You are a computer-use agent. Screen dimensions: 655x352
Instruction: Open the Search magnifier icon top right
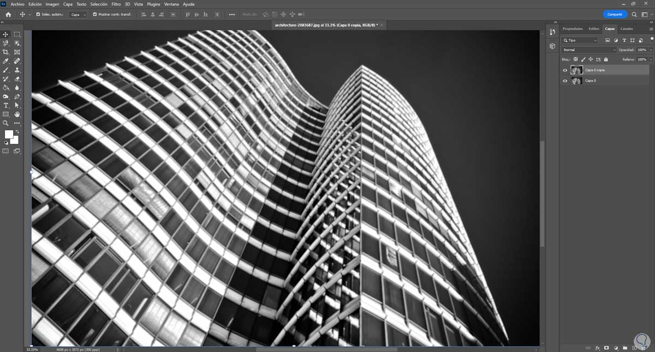(634, 14)
